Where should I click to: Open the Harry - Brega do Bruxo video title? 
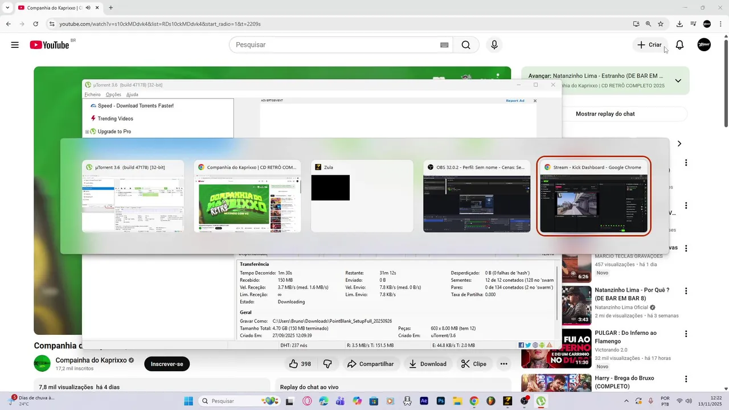[624, 382]
